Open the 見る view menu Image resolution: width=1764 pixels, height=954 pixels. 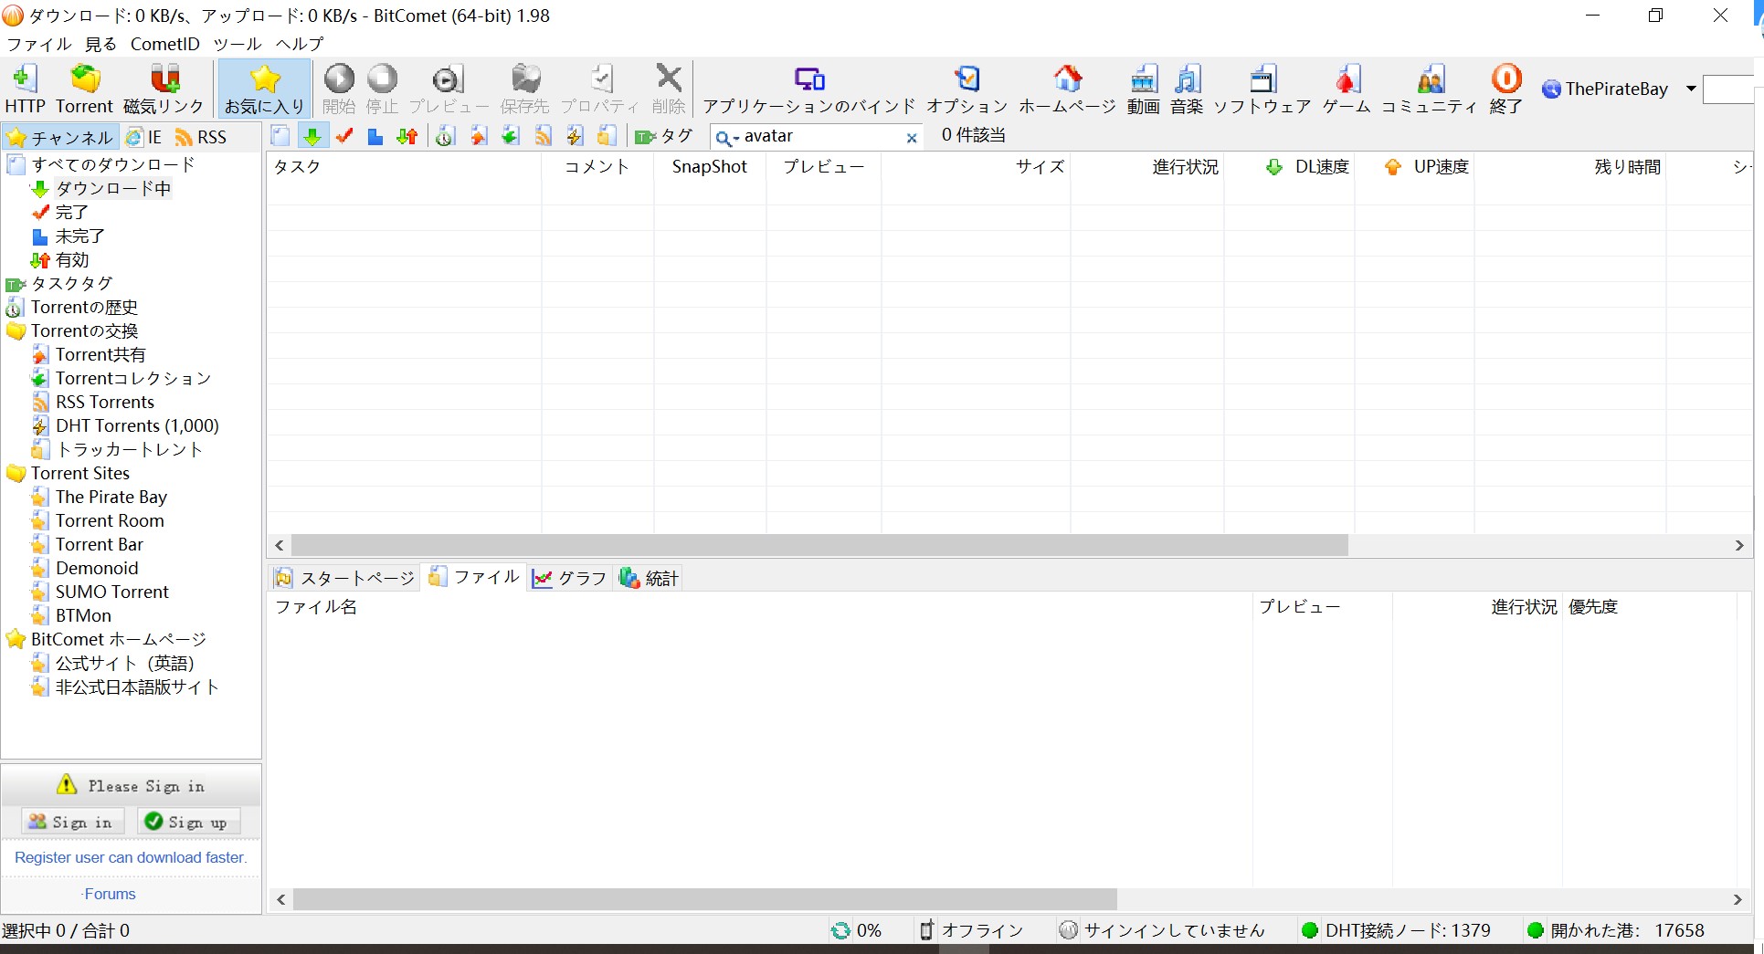tap(101, 44)
